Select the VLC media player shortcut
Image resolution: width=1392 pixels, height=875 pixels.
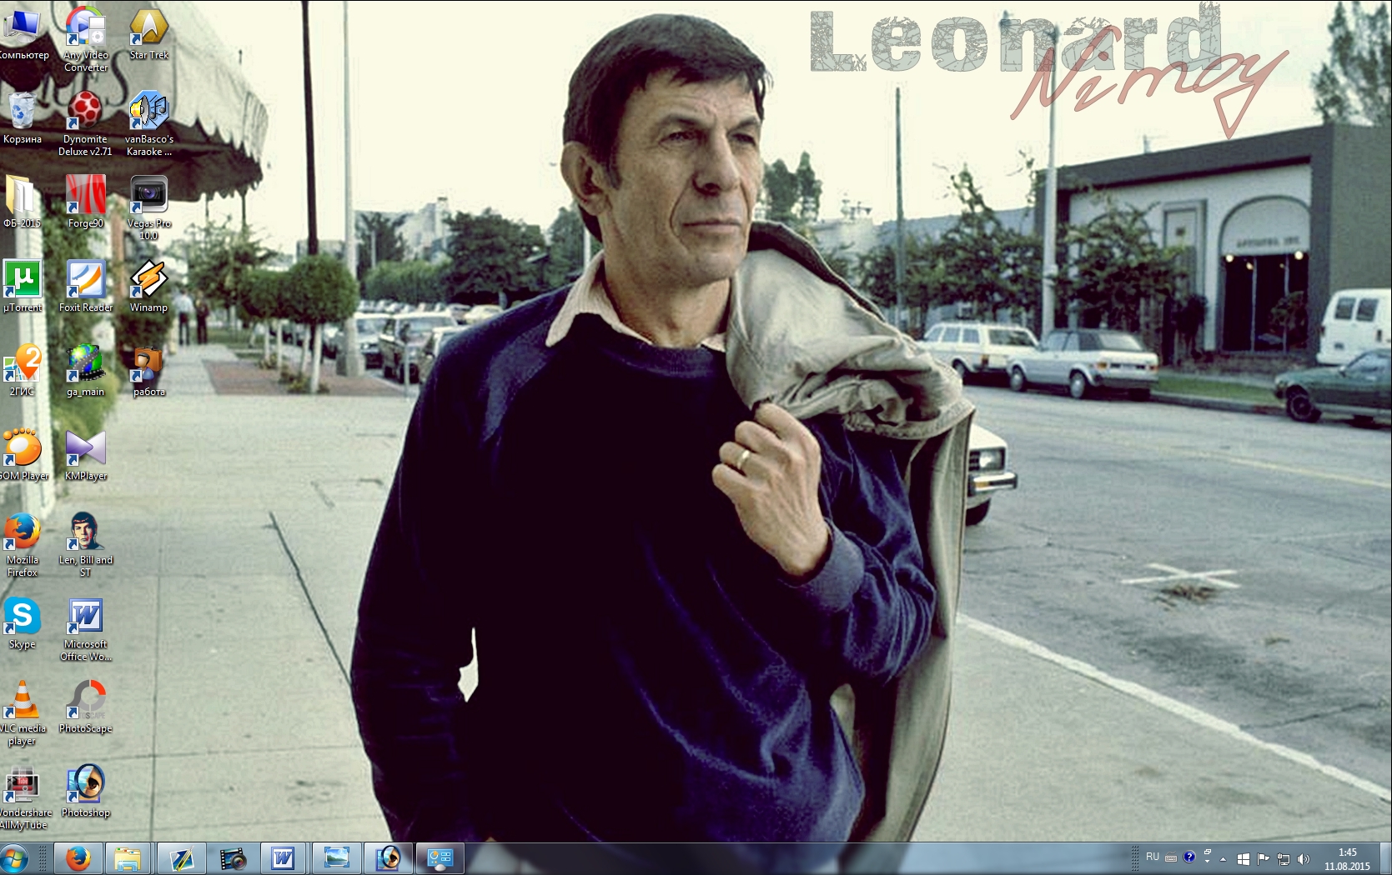(23, 713)
